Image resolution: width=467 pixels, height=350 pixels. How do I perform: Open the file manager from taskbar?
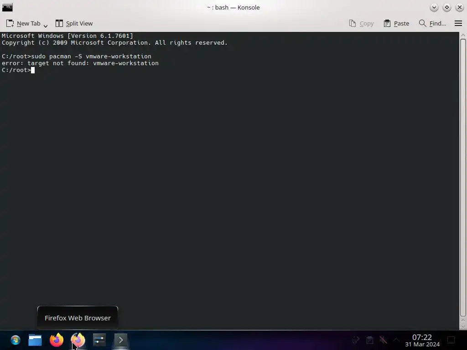(x=35, y=340)
